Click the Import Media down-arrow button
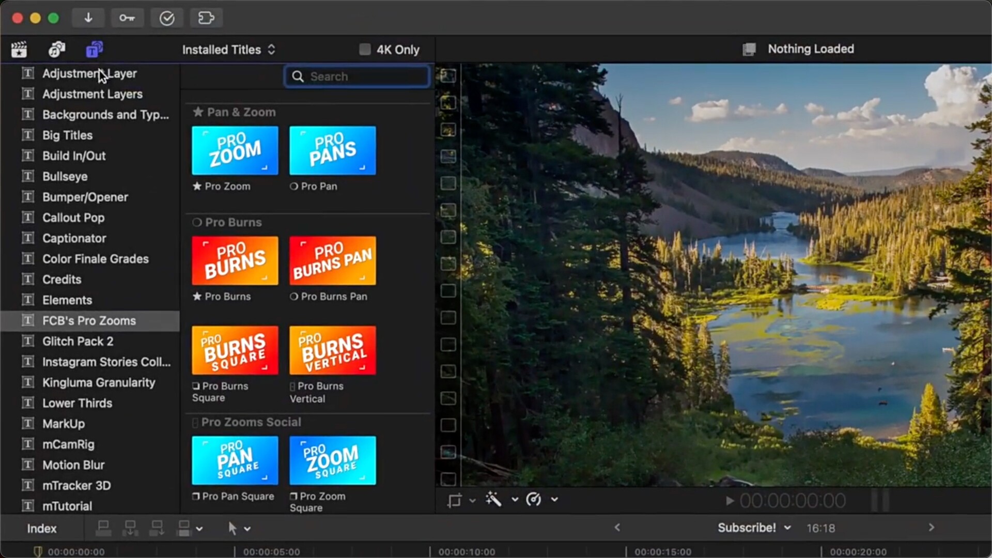This screenshot has width=992, height=558. point(88,18)
